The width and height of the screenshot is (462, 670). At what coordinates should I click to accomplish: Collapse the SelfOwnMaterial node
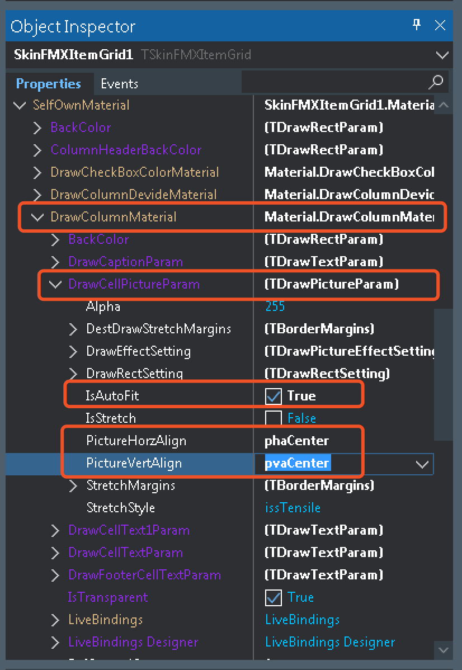(x=20, y=105)
